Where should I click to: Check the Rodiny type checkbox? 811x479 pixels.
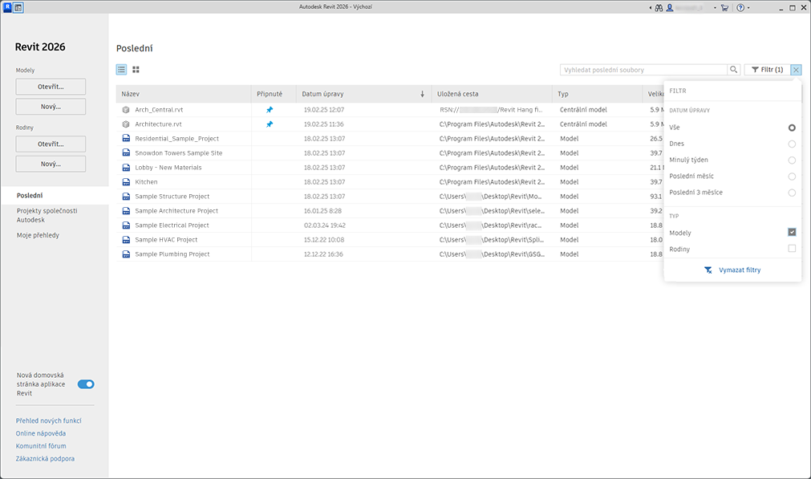792,248
